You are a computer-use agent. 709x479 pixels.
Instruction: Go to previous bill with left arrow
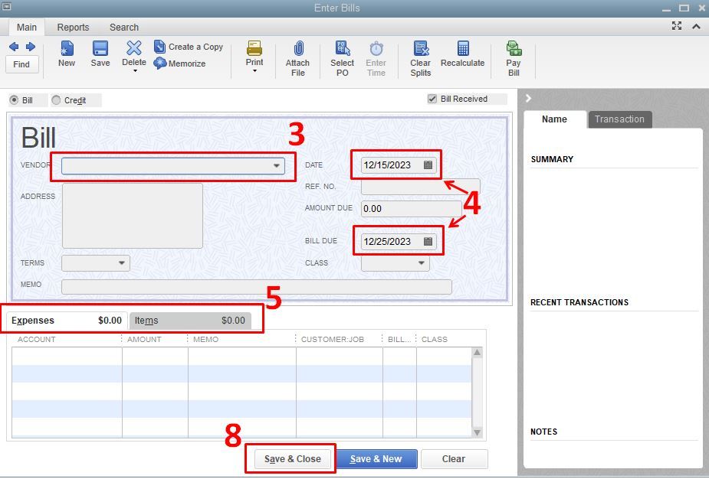[x=14, y=47]
